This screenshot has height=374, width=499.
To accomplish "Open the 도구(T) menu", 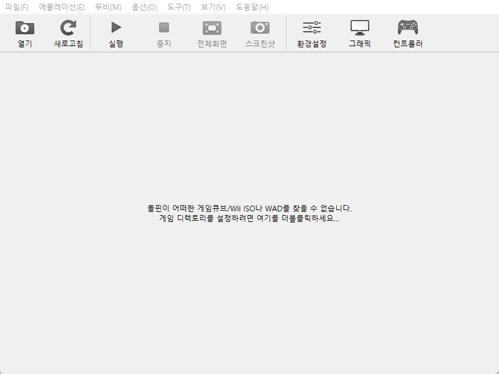I will point(179,7).
